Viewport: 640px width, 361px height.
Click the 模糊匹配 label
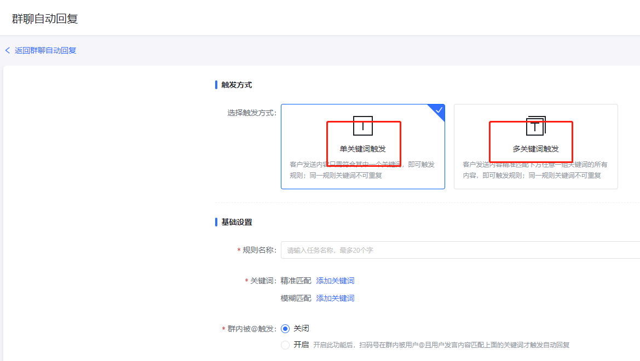click(296, 298)
